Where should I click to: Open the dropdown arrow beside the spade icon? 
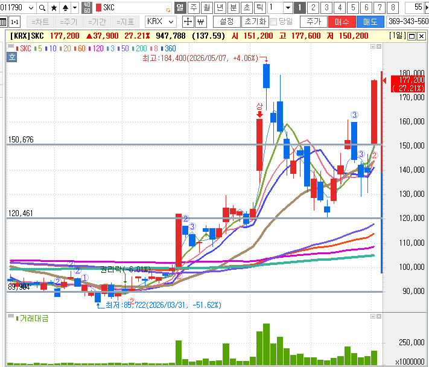[x=75, y=8]
